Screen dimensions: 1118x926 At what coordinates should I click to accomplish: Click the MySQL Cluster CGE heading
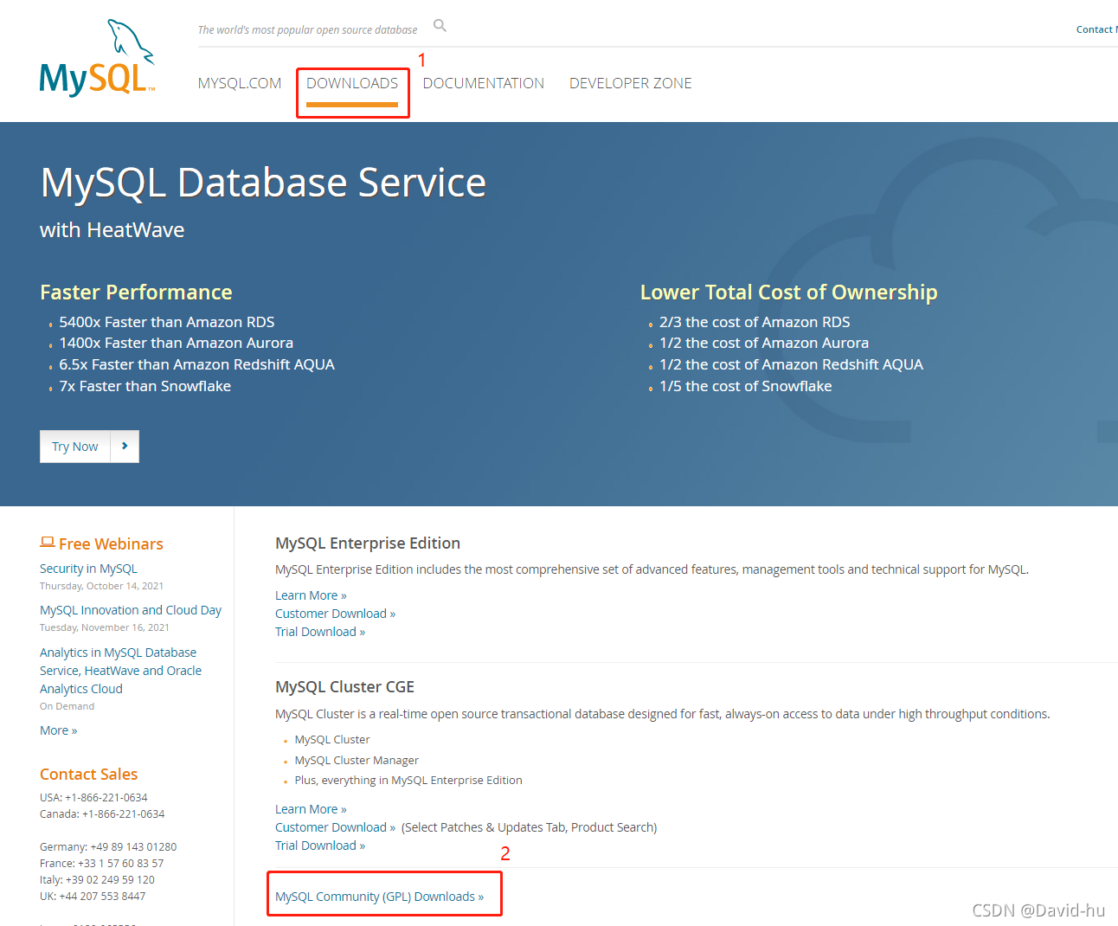coord(344,686)
